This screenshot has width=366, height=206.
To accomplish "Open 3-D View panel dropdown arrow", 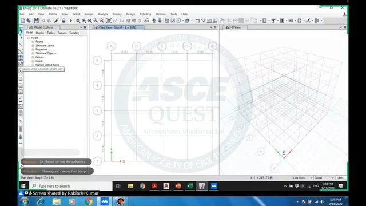I will 341,27.
